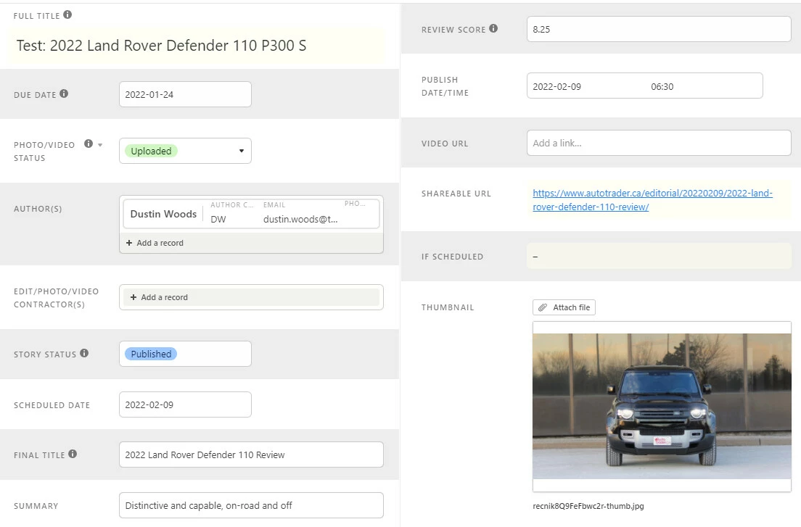Click the publish time 06:30

coord(662,87)
